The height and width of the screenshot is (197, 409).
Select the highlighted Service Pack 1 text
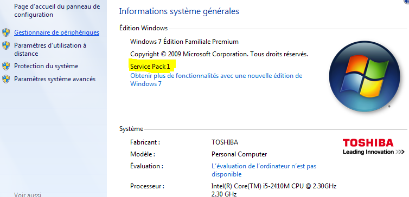pyautogui.click(x=150, y=67)
